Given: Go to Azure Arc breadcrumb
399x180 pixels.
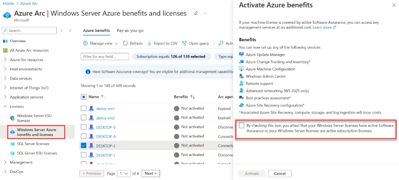Looking at the screenshot, I should (x=29, y=4).
